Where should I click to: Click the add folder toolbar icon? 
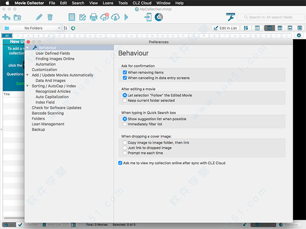17,17
